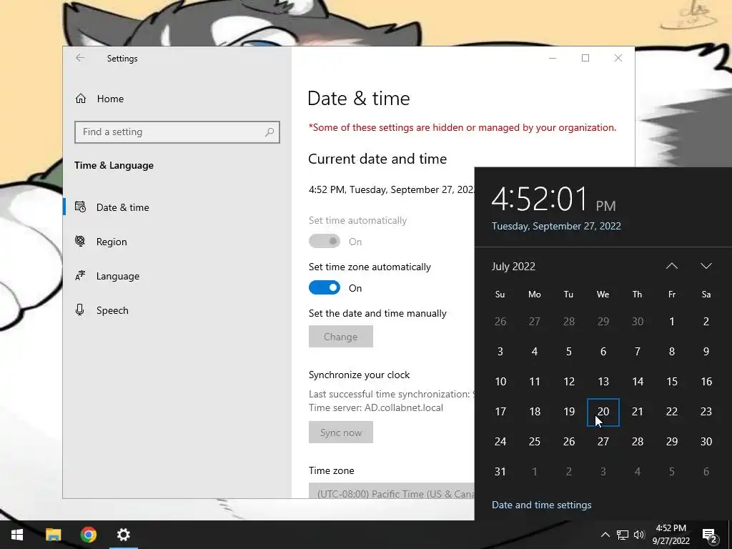Toggle Set time automatically switch

pos(325,242)
